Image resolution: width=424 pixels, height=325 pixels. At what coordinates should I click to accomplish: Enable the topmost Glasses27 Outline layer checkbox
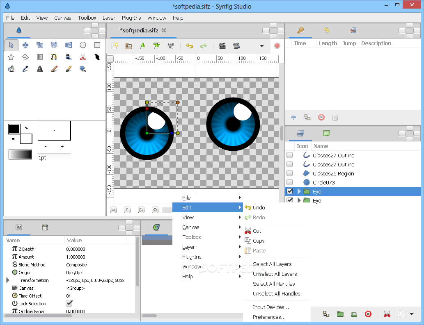(290, 155)
